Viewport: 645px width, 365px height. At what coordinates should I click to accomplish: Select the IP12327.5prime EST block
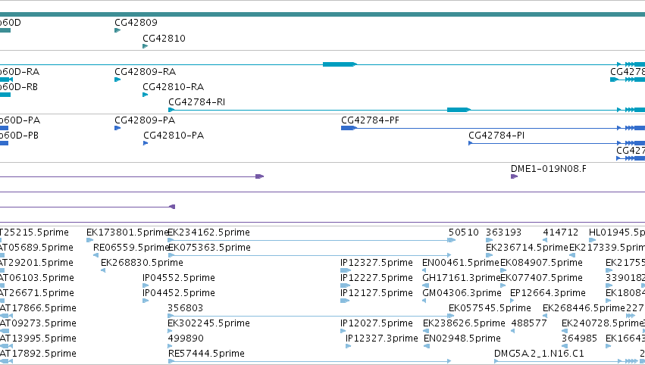[x=346, y=270]
